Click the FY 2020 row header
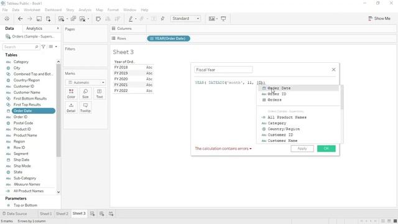The width and height of the screenshot is (398, 224). (121, 79)
